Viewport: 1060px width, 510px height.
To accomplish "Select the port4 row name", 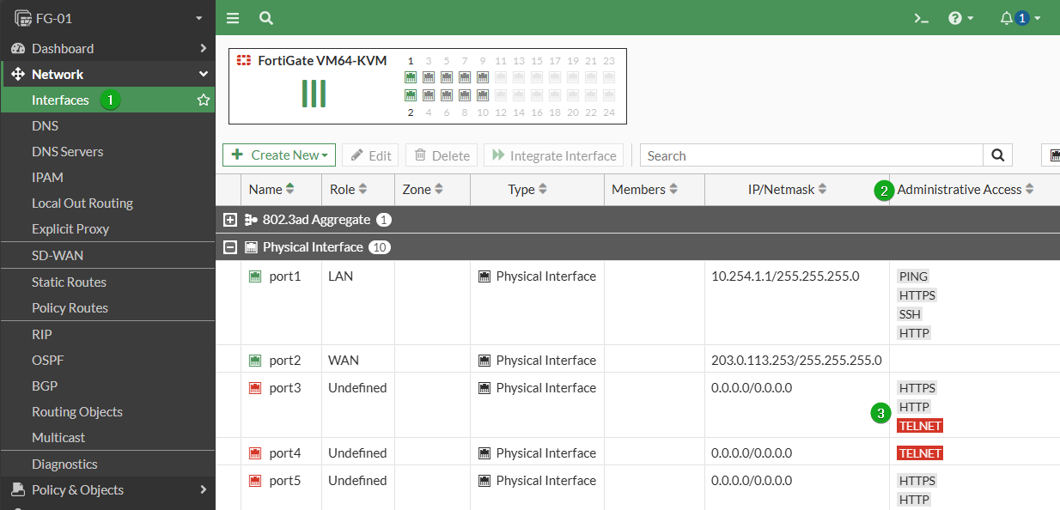I will click(285, 453).
